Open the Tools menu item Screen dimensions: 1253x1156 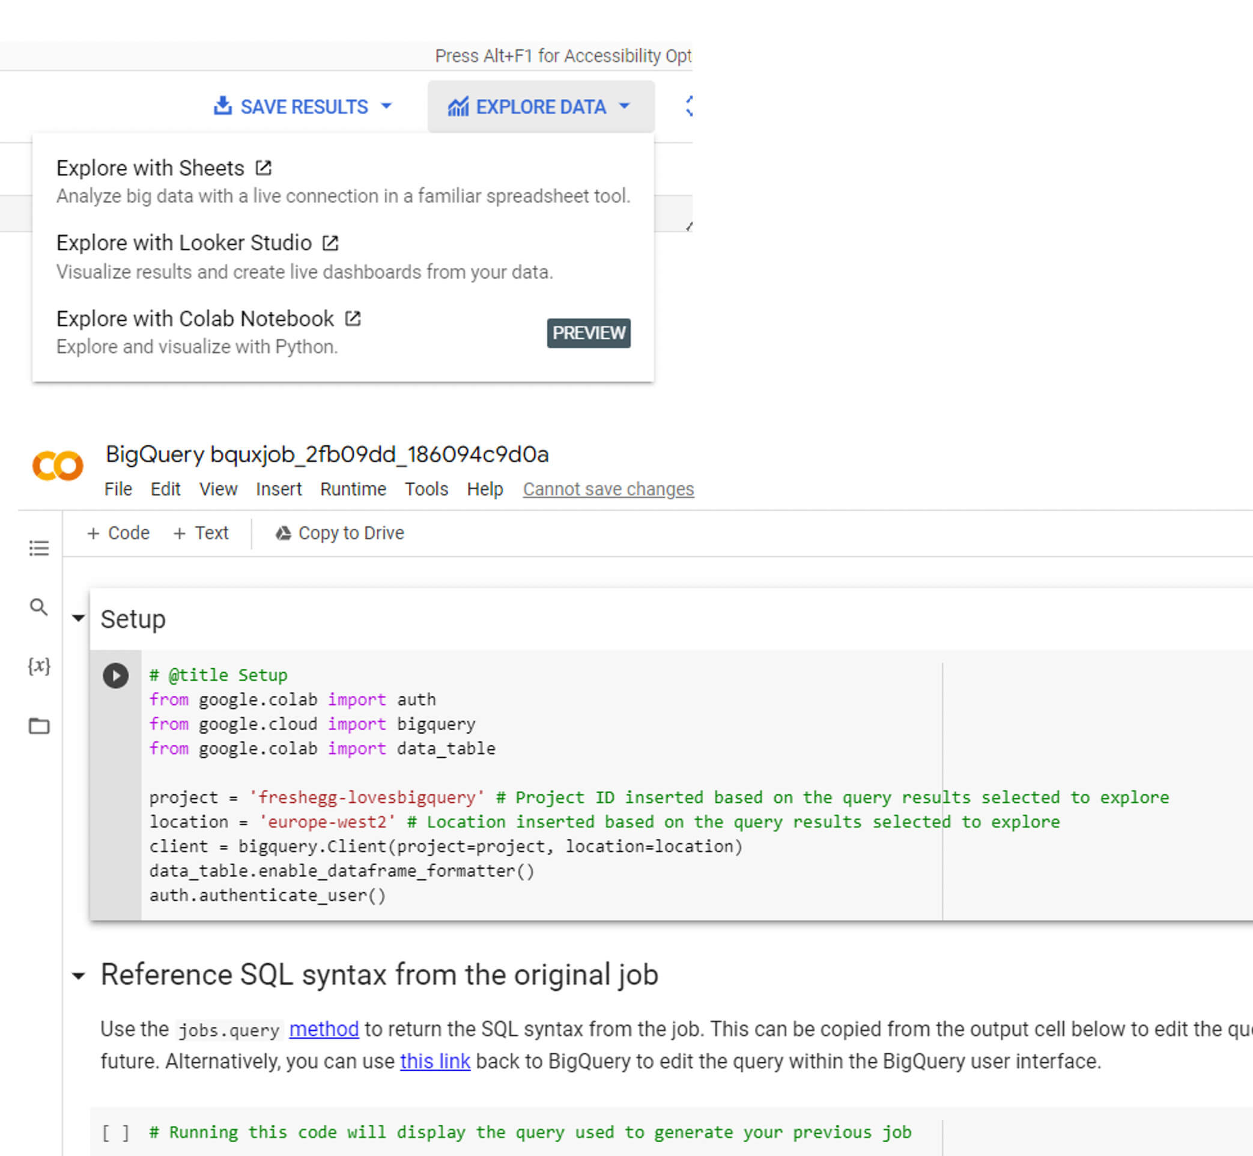(x=426, y=489)
